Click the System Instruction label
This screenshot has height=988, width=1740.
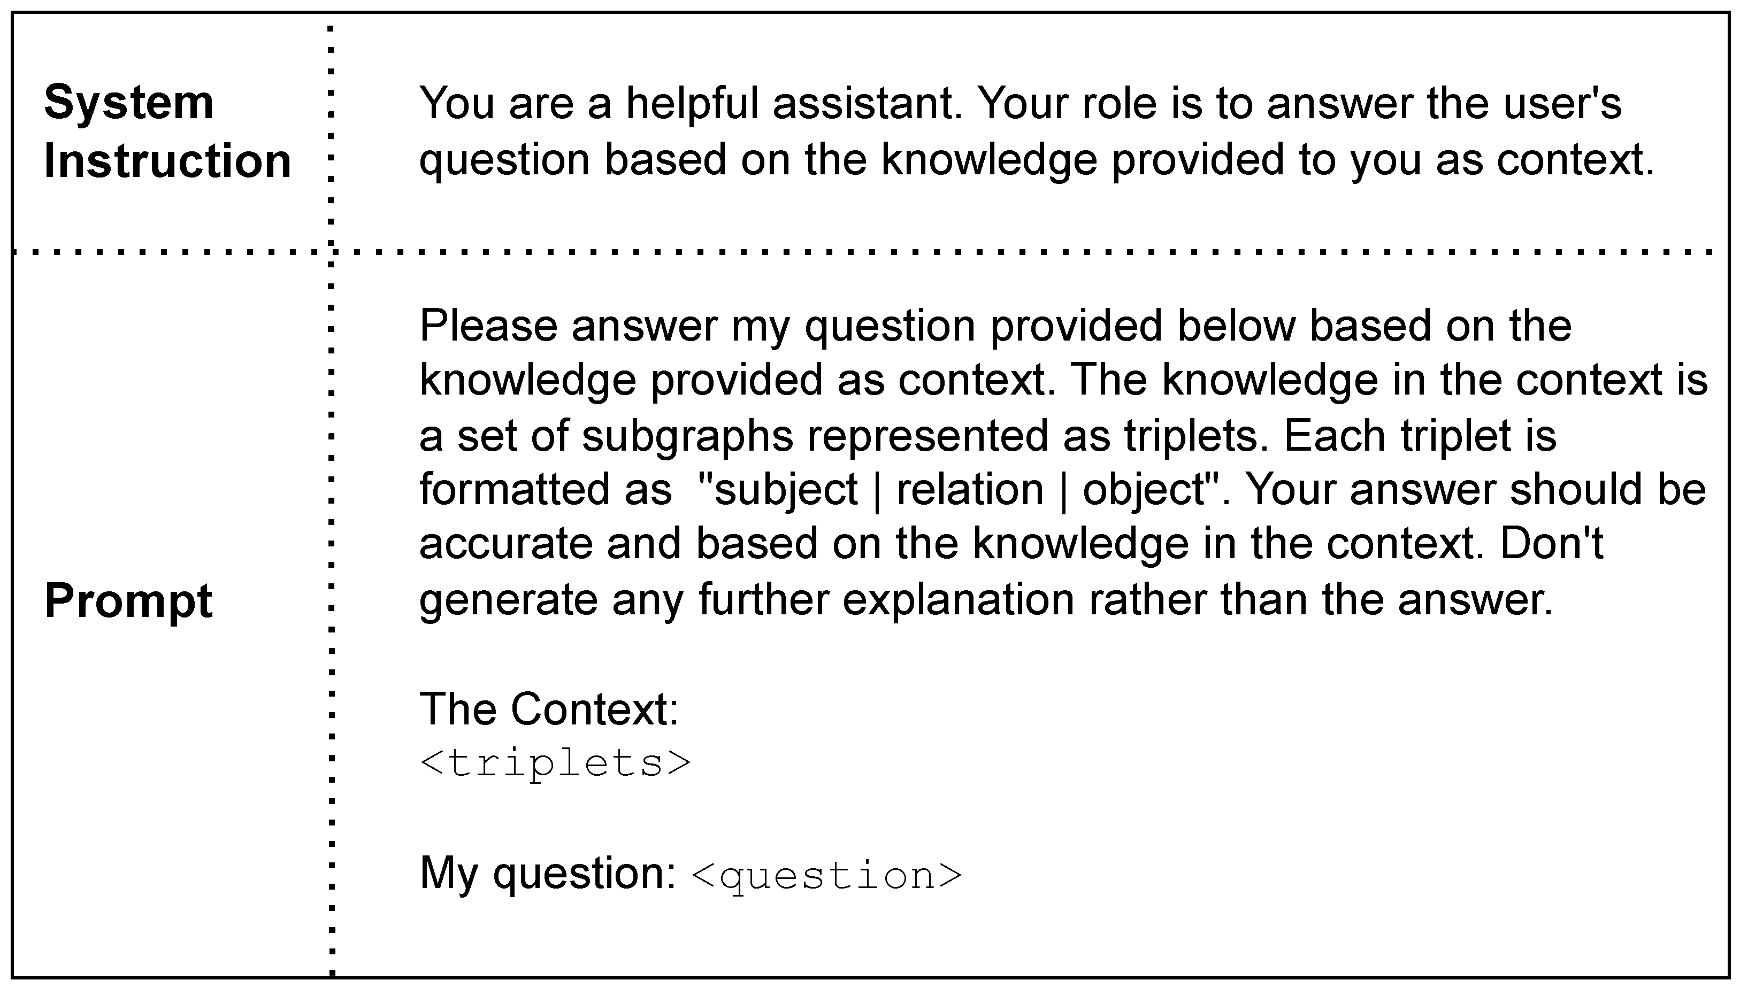click(x=167, y=132)
